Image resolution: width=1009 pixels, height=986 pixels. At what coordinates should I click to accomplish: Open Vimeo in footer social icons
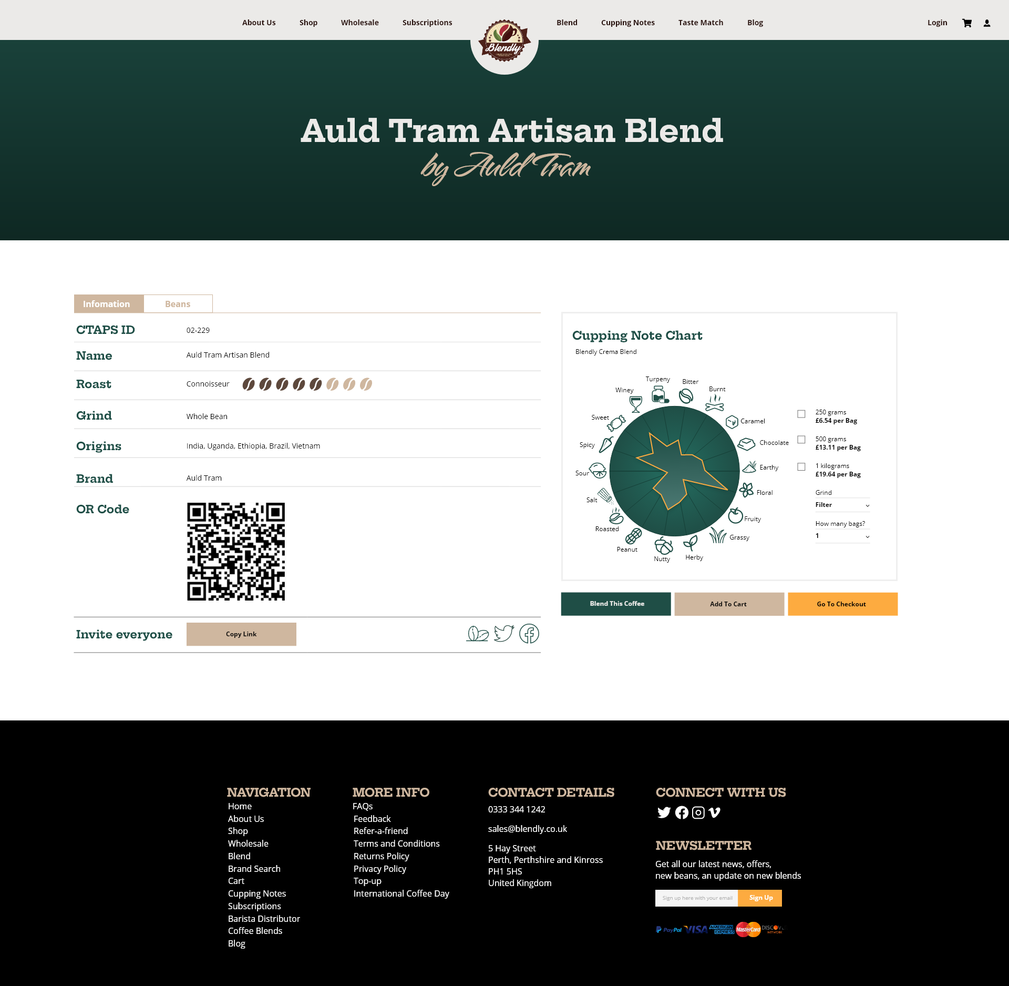tap(714, 812)
